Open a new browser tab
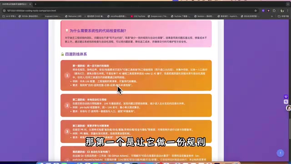Viewport: 291px width, 164px height. 35,4
